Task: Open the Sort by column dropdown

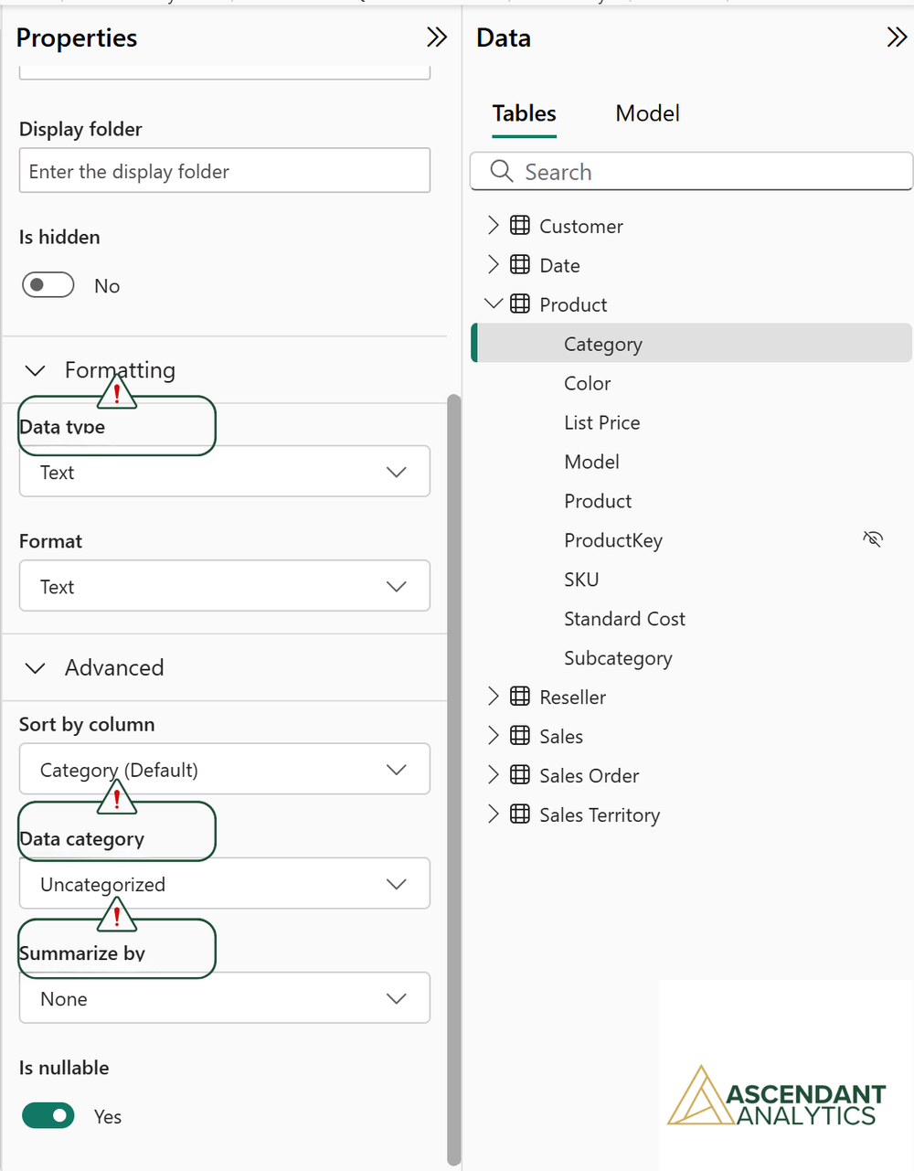Action: (225, 769)
